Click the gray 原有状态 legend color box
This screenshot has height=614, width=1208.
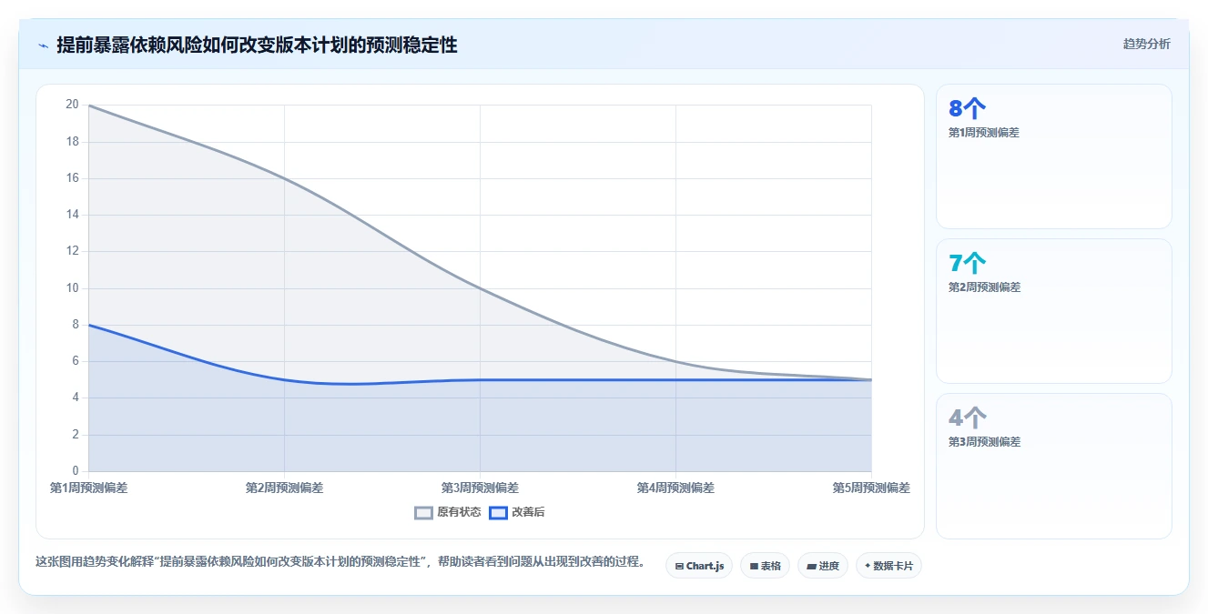tap(423, 512)
